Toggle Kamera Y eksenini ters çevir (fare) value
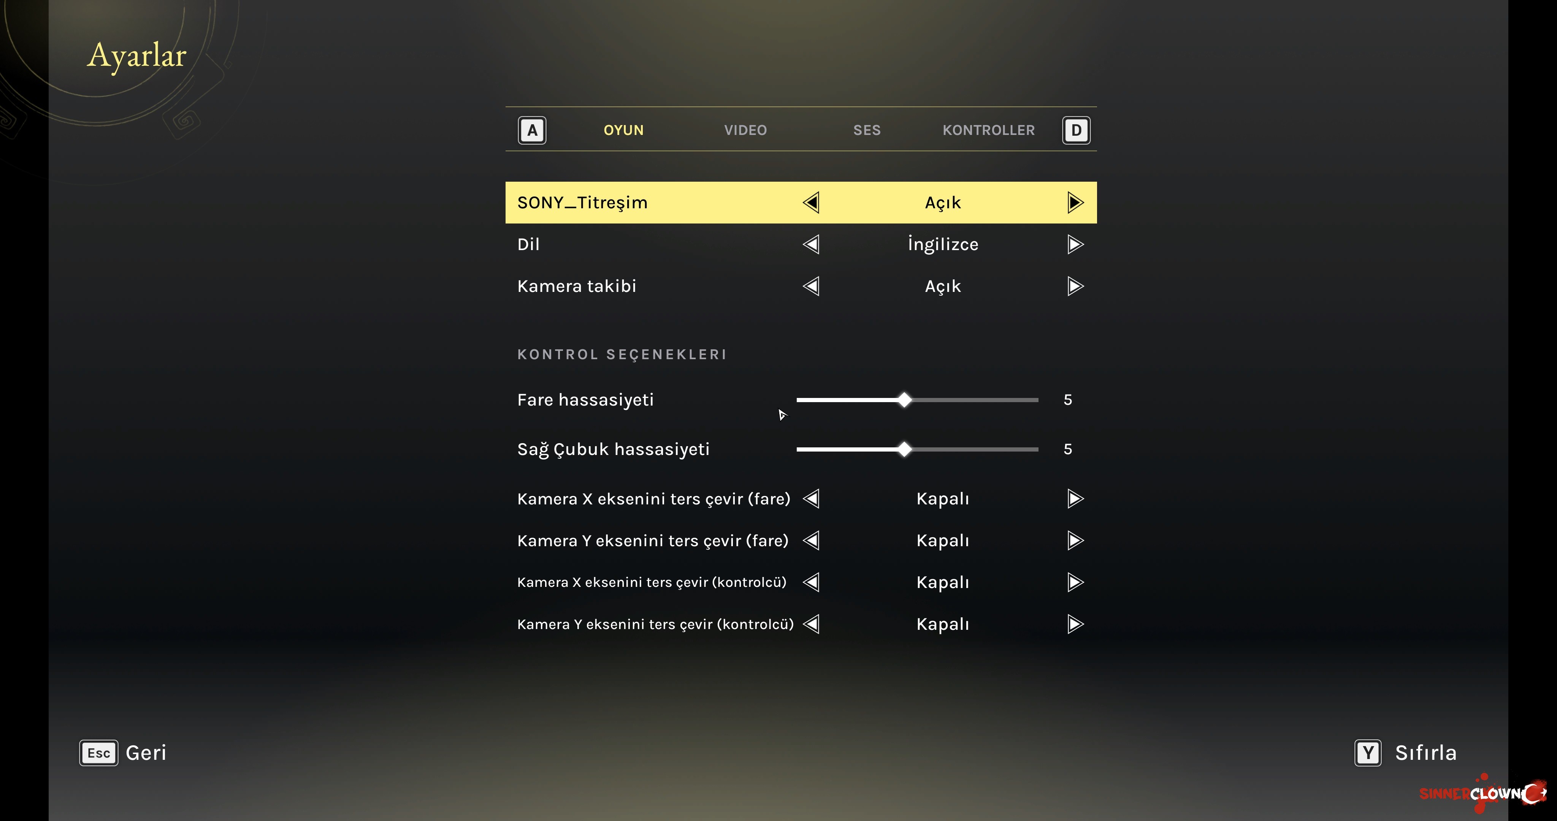The height and width of the screenshot is (821, 1557). 942,540
